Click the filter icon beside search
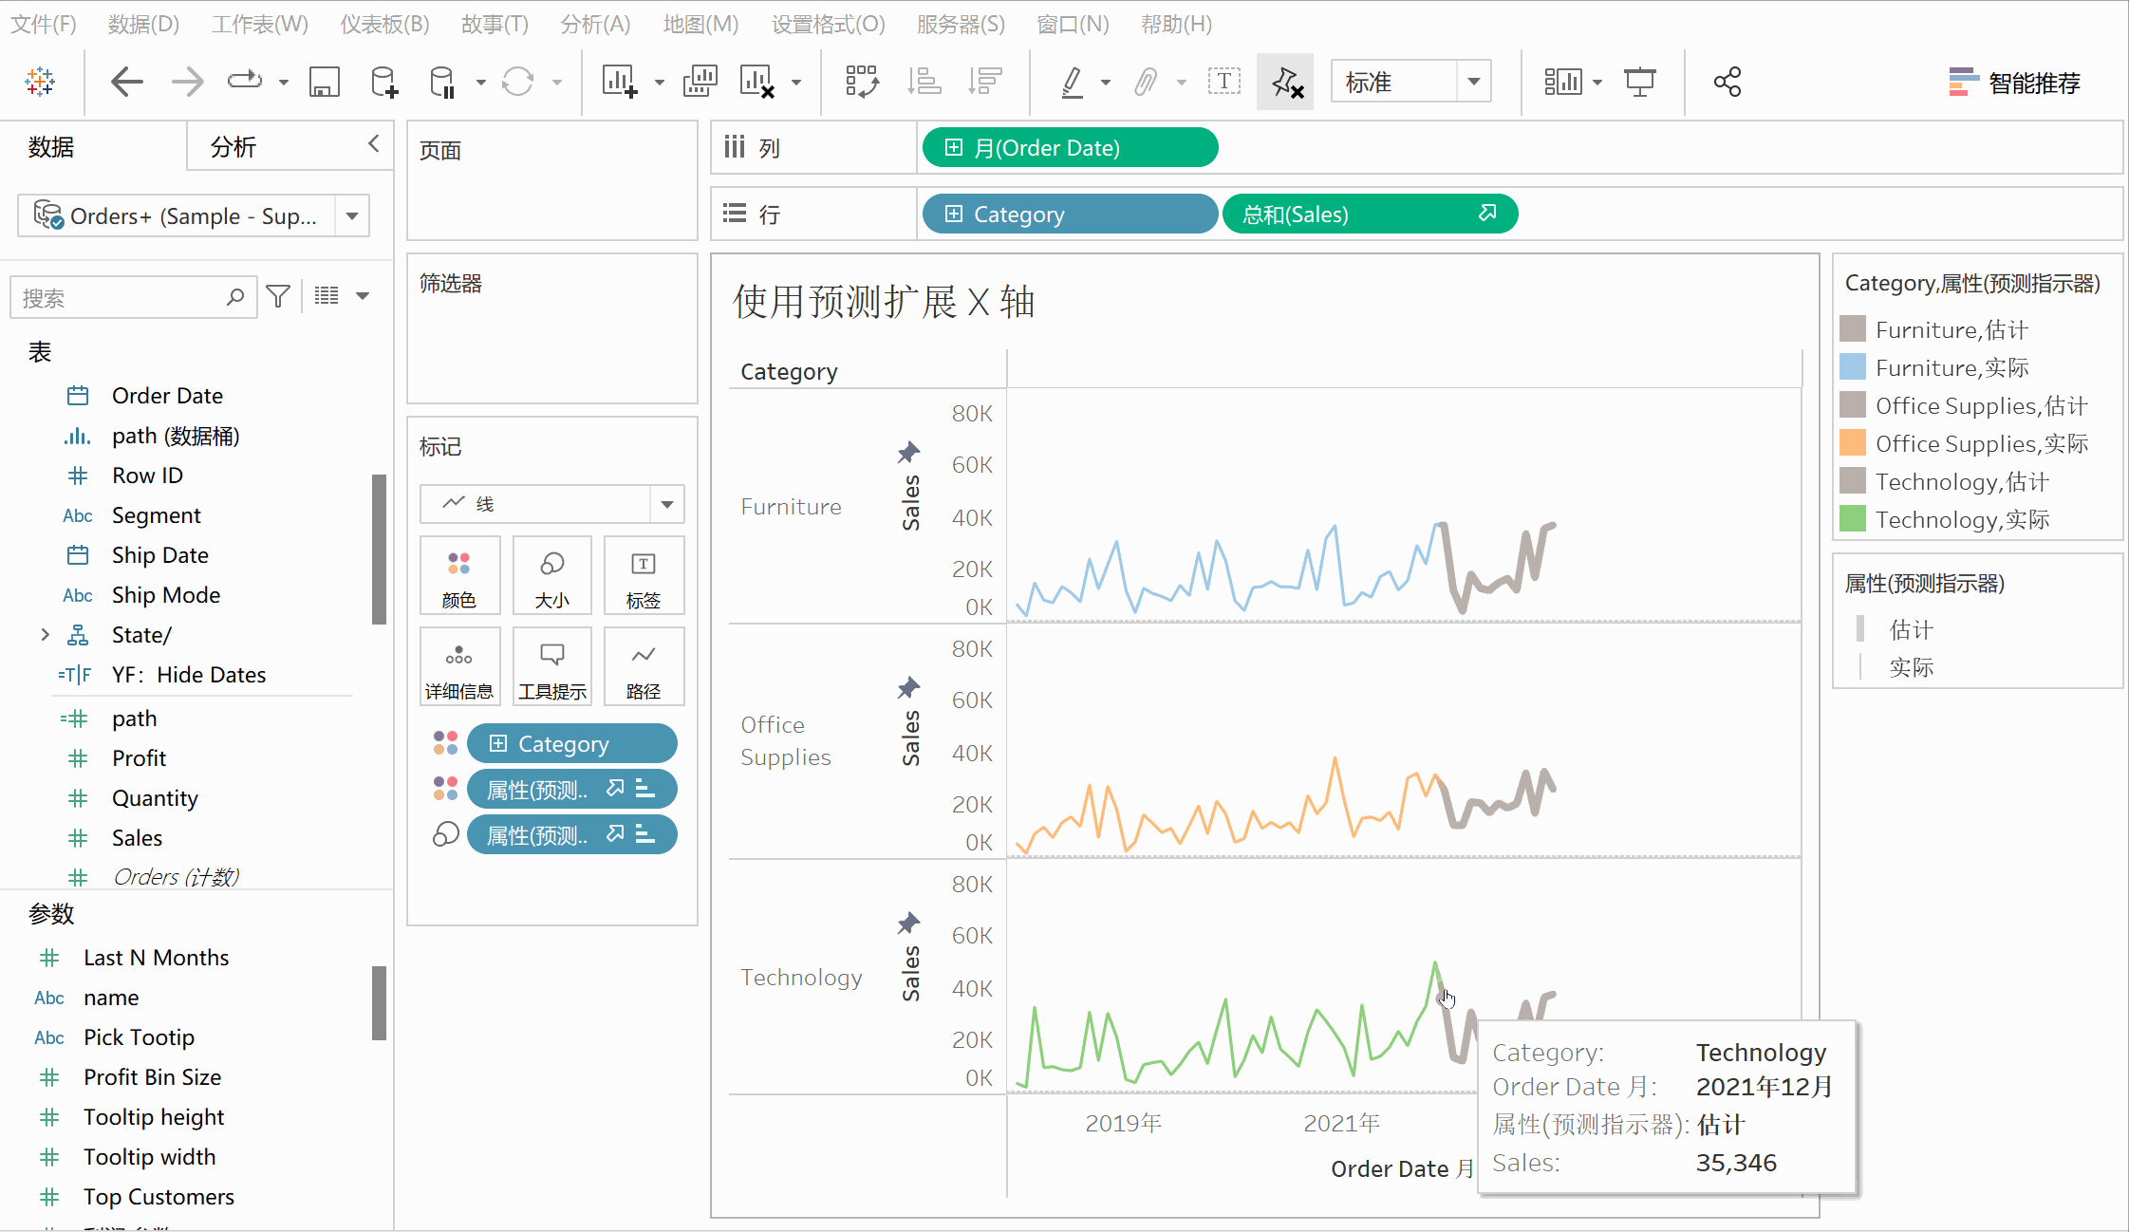This screenshot has width=2129, height=1232. coord(278,297)
